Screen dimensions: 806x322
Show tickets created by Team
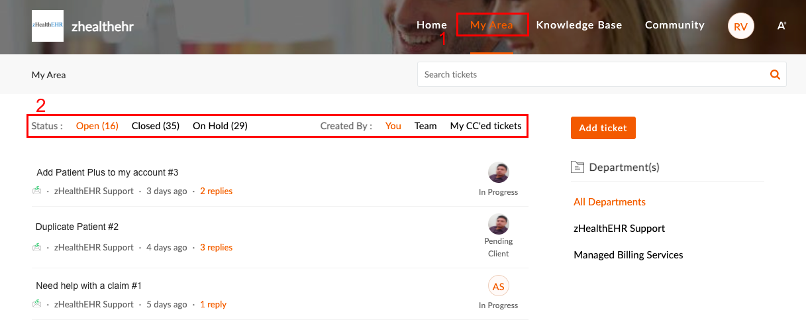tap(426, 126)
